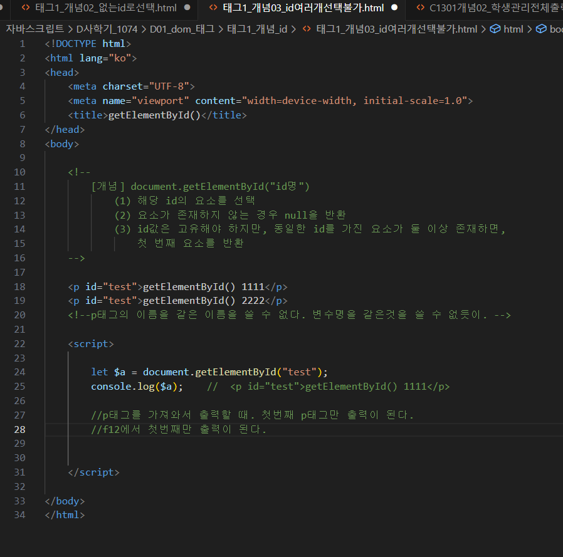Click unsaved dot on 태그1_개념03 tab
This screenshot has height=557, width=563.
tap(394, 8)
